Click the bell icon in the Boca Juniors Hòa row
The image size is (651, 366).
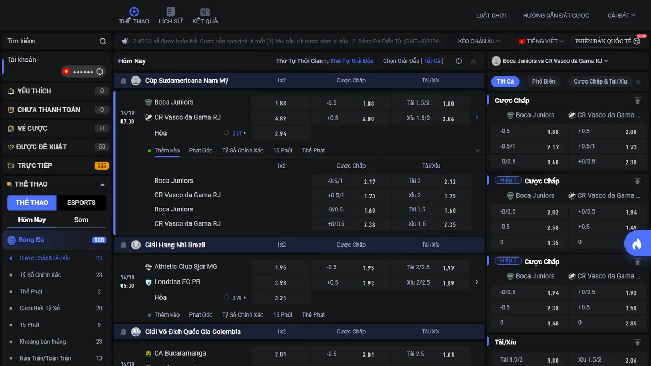tap(227, 133)
